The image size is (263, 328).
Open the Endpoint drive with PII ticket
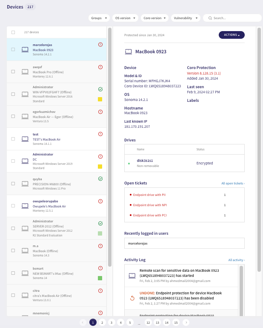(149, 195)
